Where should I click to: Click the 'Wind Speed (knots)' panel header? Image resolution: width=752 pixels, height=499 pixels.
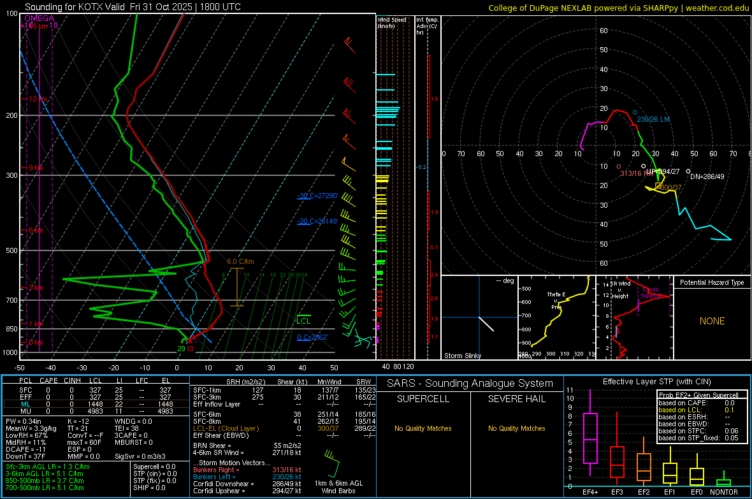point(392,22)
